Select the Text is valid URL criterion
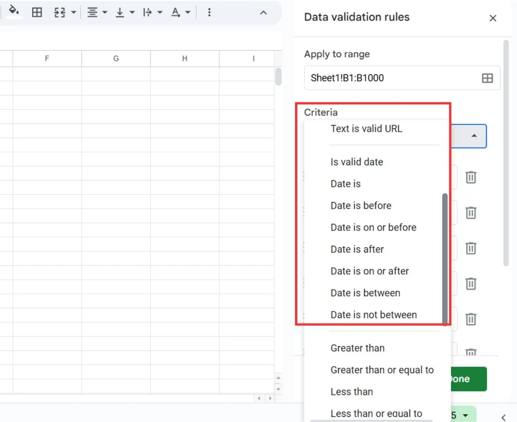517x422 pixels. point(366,129)
